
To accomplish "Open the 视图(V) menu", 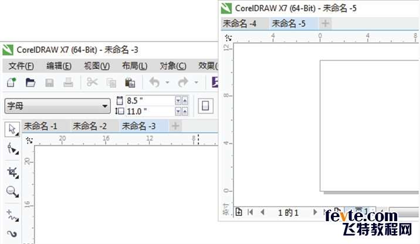I will click(97, 66).
